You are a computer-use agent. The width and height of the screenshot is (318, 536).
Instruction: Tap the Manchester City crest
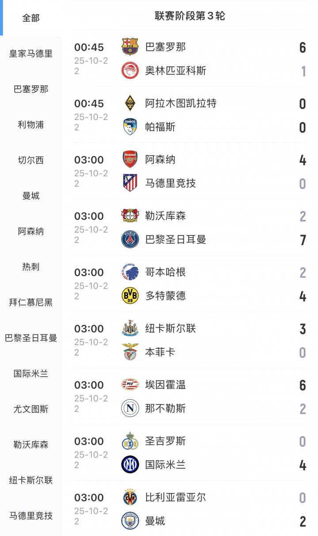point(130,521)
